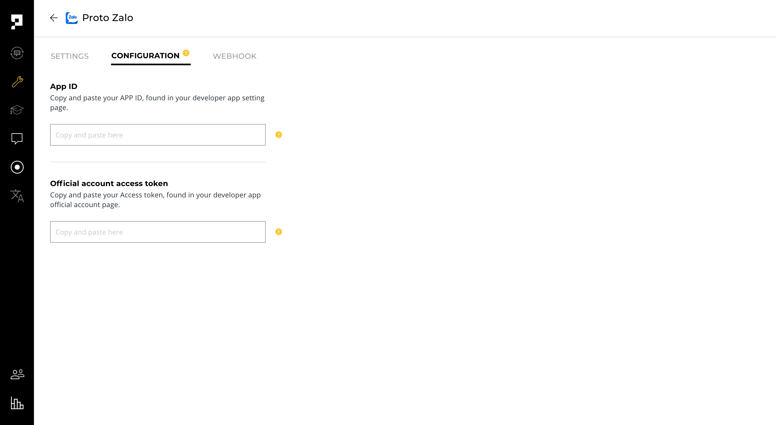Open the translation languages sidebar icon

click(17, 196)
